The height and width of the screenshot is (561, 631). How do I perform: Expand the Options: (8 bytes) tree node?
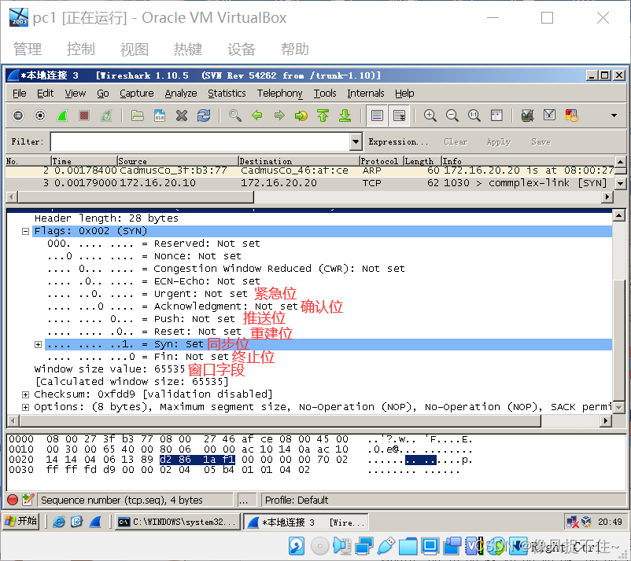click(25, 407)
